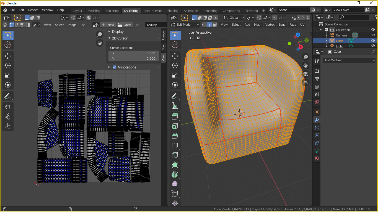The width and height of the screenshot is (378, 212).
Task: Open the Add Modifier selector
Action: pyautogui.click(x=349, y=60)
